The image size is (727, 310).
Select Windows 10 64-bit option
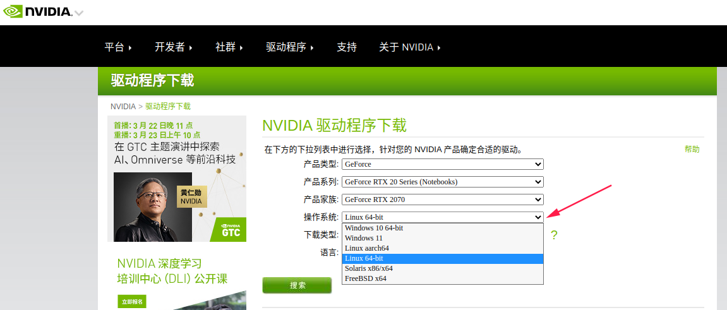click(442, 228)
